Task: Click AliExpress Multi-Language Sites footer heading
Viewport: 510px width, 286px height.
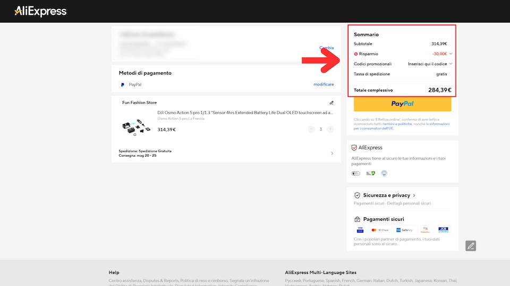Action: tap(321, 273)
